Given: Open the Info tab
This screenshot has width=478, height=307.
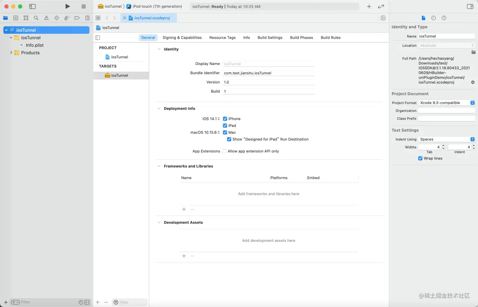Looking at the screenshot, I should 247,38.
